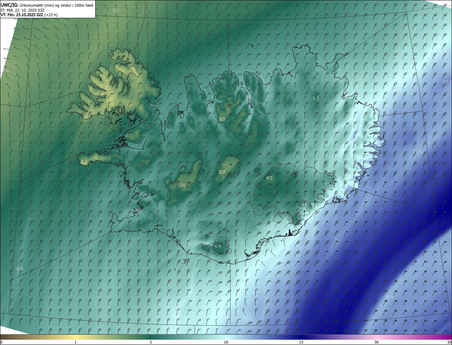Viewport: 452px width, 345px height.
Task: Click the 3.6 value label on Langjökull glacier
Action: coord(183,185)
